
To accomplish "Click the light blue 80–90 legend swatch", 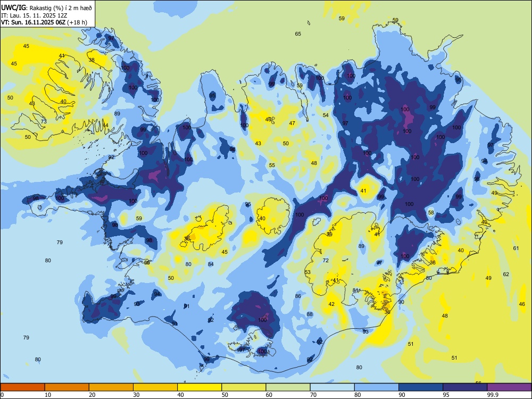I will click(x=377, y=387).
